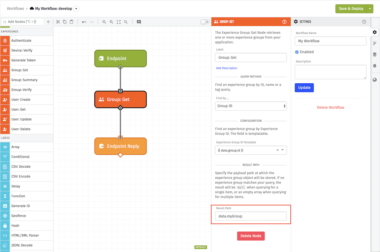Open debug bug tab in right sidebar
380x252 pixels.
point(375,66)
